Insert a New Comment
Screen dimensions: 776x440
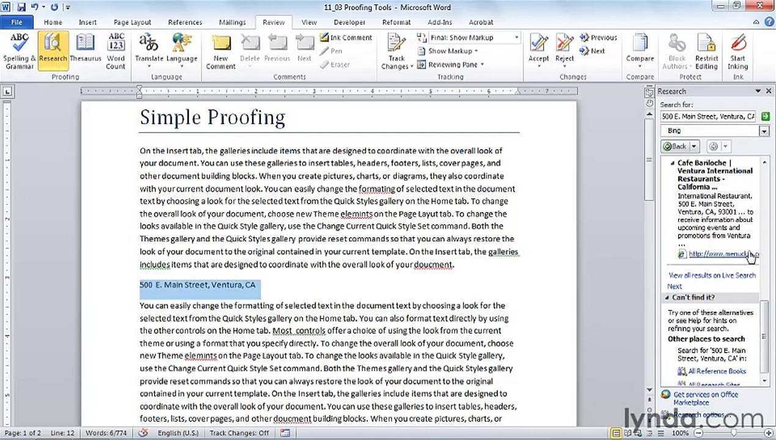[x=221, y=51]
